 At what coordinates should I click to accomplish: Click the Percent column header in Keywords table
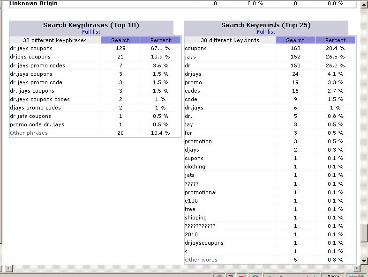click(335, 40)
